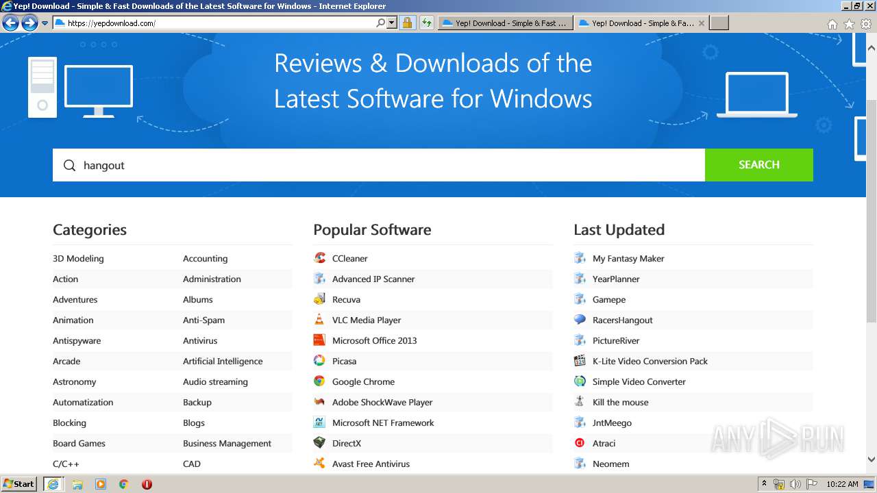Open the Gamepe link

coord(609,299)
